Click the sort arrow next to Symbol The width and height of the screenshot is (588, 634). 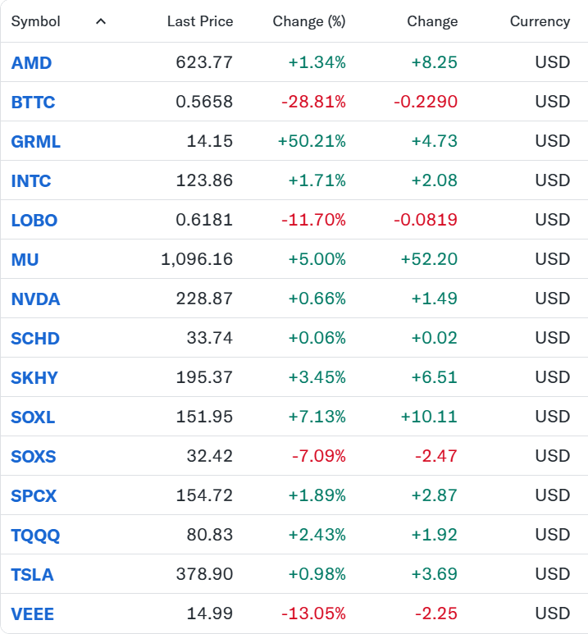click(101, 21)
